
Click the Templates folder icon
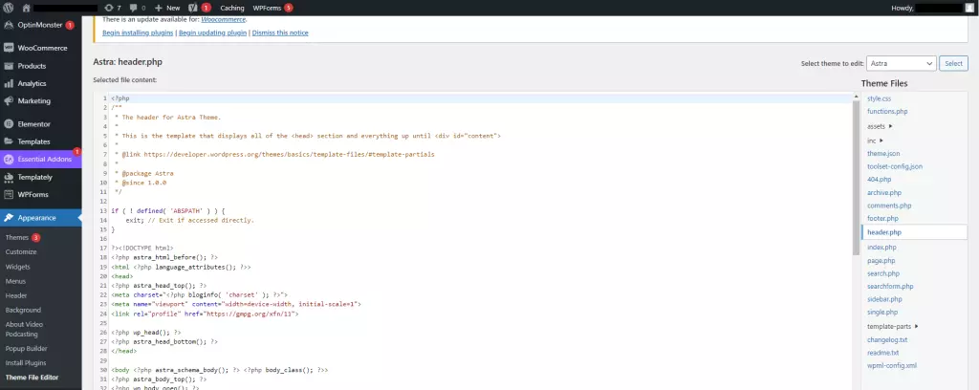9,141
